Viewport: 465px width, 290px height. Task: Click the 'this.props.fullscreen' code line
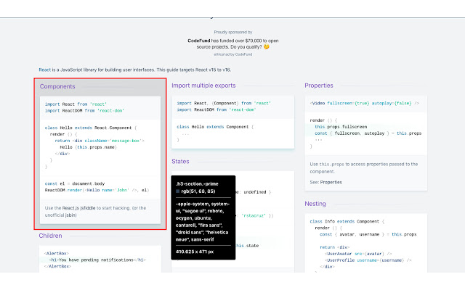tap(341, 127)
